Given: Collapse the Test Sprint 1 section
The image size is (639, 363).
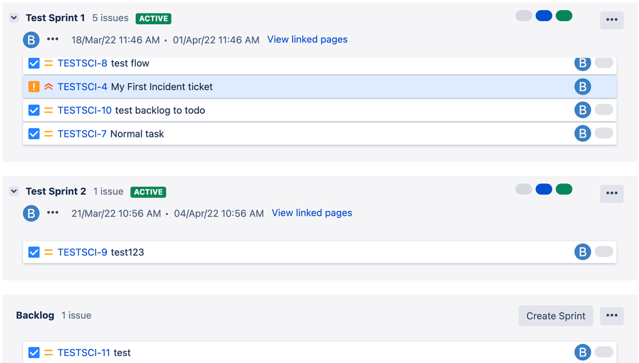Looking at the screenshot, I should (x=14, y=18).
